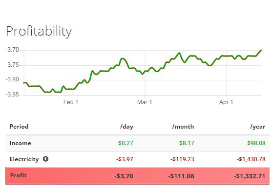Click the chart line's final peak point
This screenshot has width=273, height=190.
click(261, 50)
